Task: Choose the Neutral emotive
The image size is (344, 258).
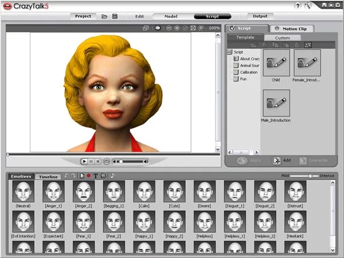Action: tap(24, 191)
